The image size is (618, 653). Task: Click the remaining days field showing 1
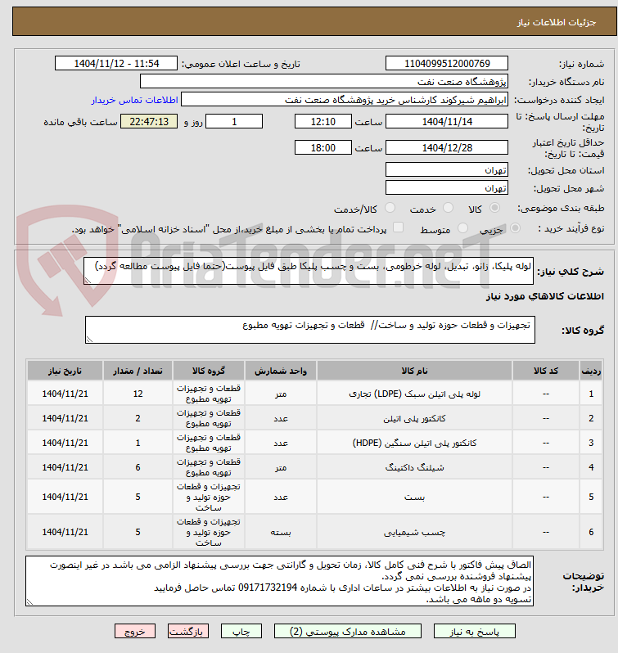[x=234, y=121]
